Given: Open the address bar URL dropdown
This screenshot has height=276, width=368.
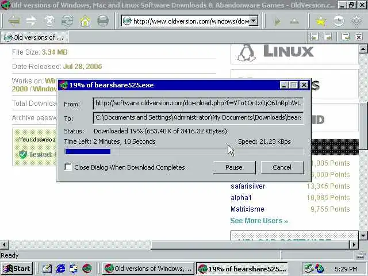Looking at the screenshot, I should 254,21.
